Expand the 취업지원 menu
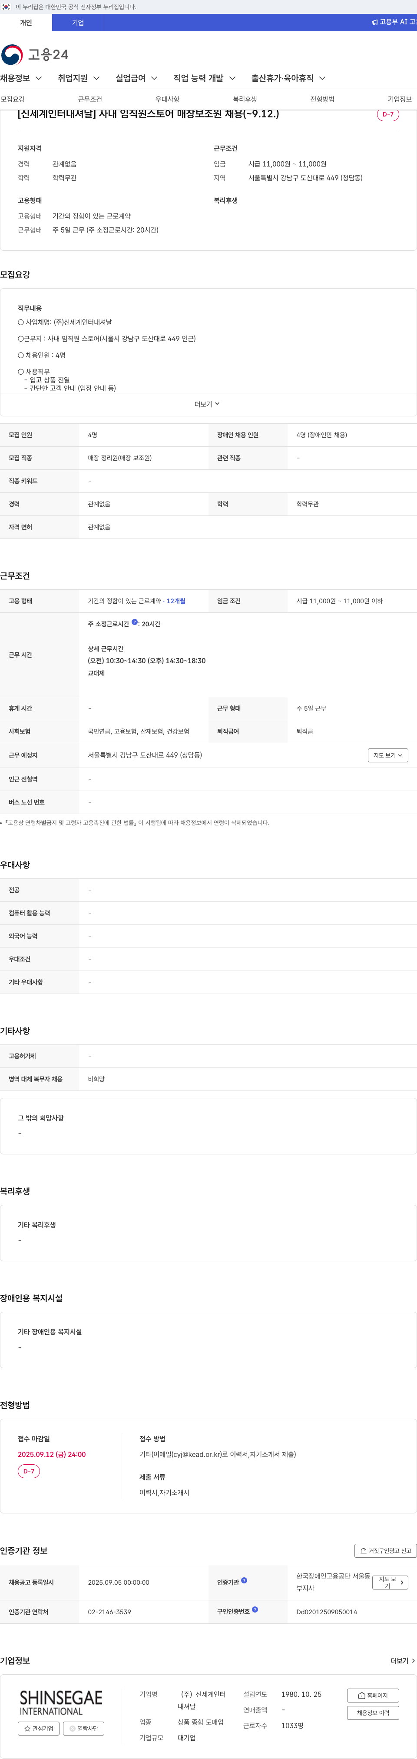Image resolution: width=417 pixels, height=1759 pixels. 79,79
